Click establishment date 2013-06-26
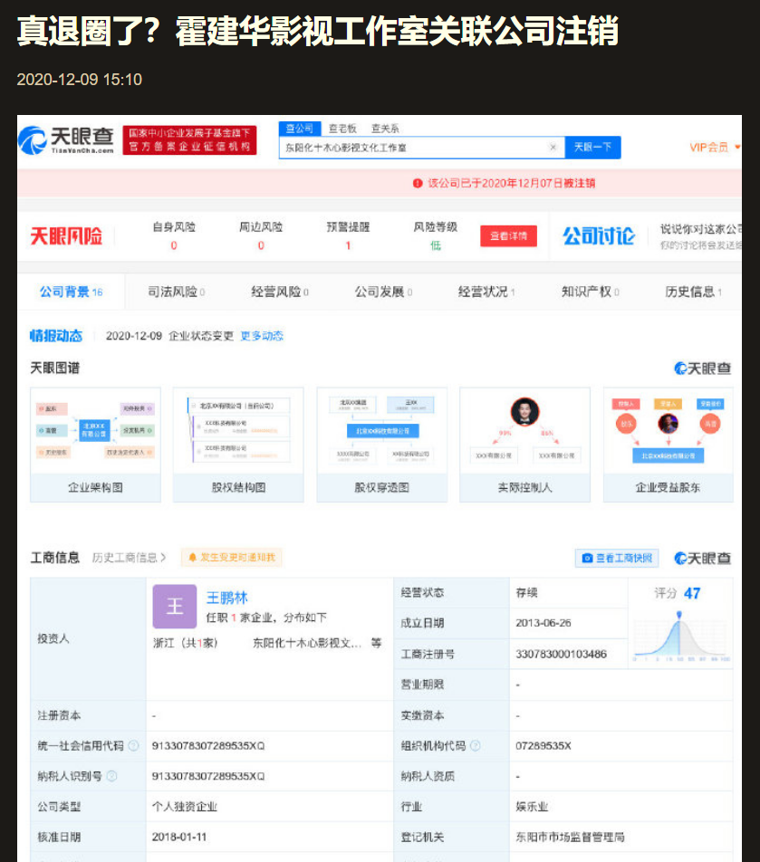 coord(544,623)
